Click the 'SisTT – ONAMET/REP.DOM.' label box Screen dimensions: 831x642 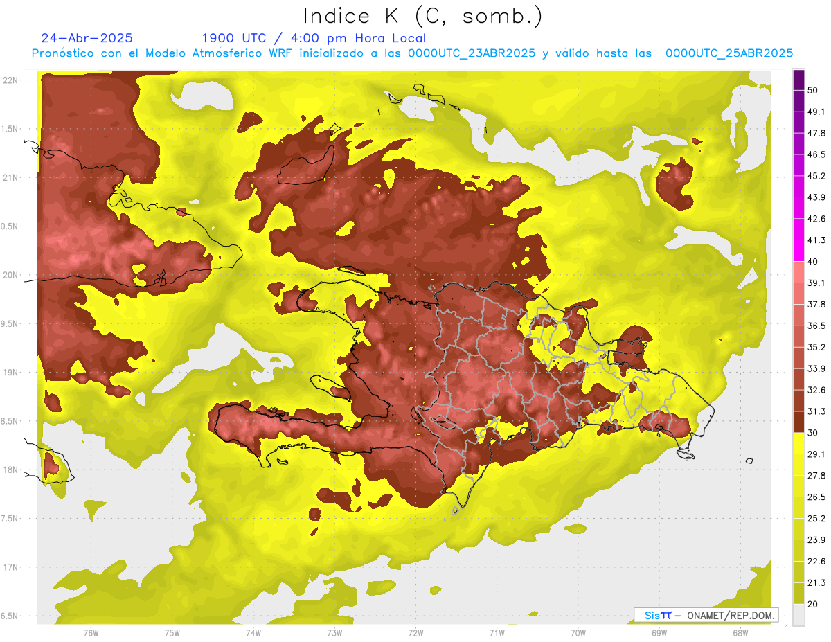pyautogui.click(x=706, y=615)
